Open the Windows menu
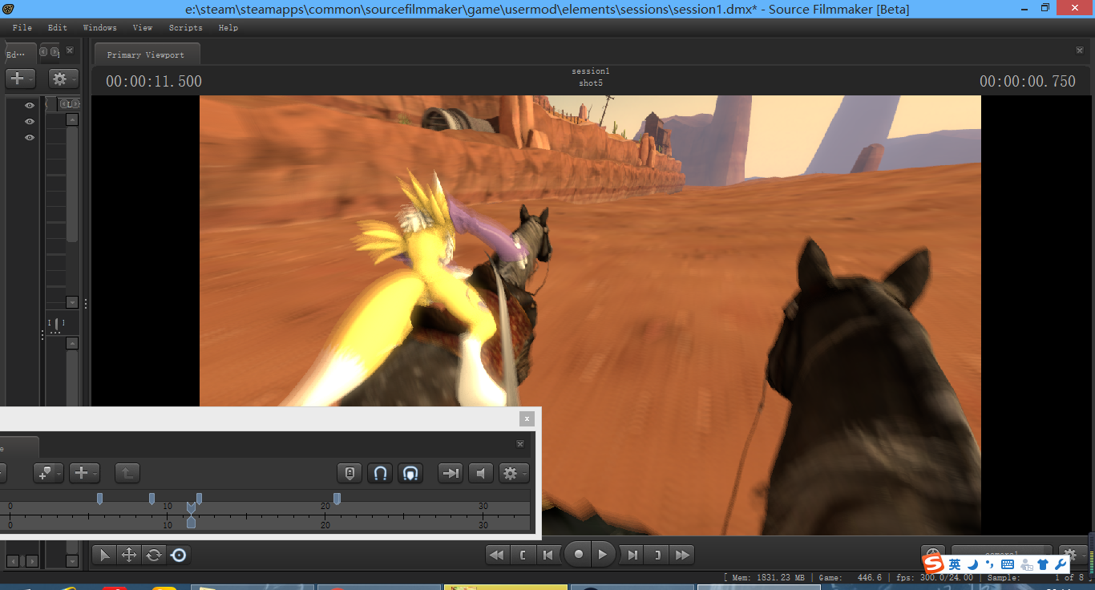Viewport: 1095px width, 590px height. pos(100,27)
